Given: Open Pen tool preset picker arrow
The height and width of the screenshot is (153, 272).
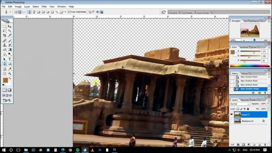Looking at the screenshot, I should tap(10, 12).
